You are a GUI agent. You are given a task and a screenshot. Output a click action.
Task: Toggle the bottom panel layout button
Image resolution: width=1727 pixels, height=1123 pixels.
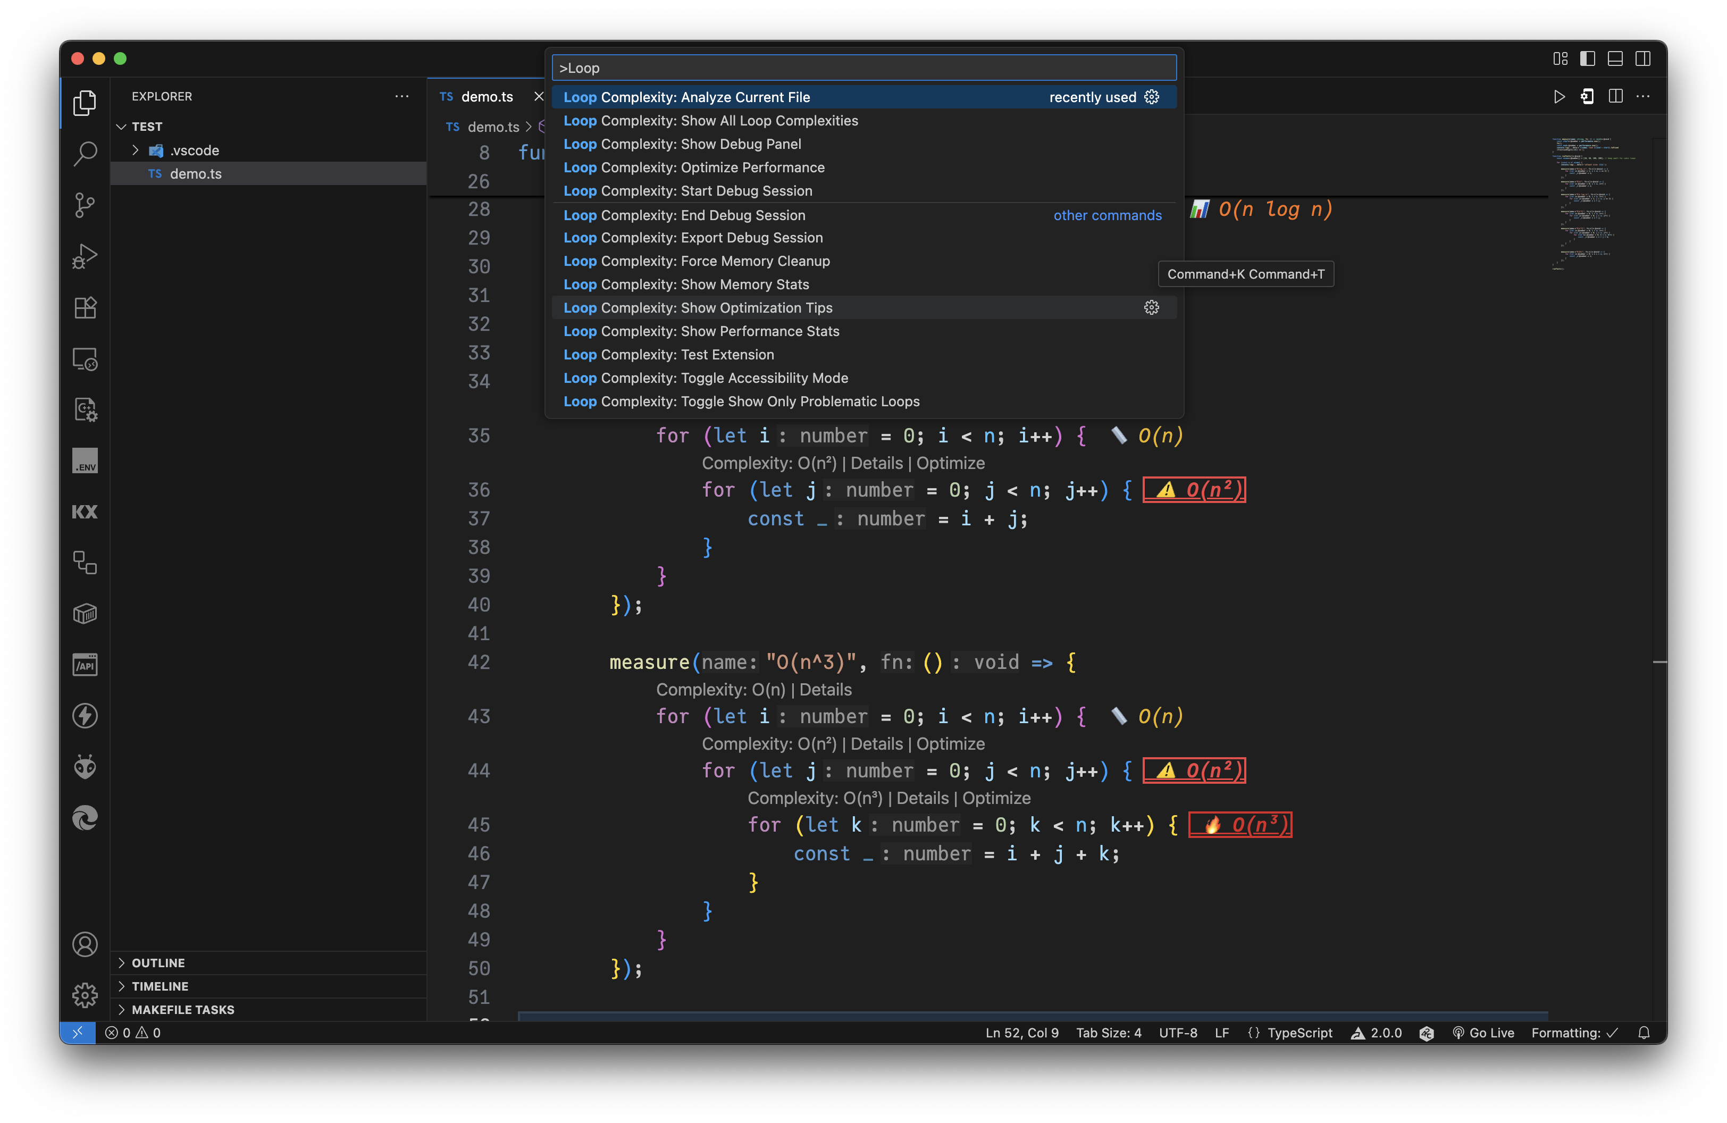click(1615, 59)
